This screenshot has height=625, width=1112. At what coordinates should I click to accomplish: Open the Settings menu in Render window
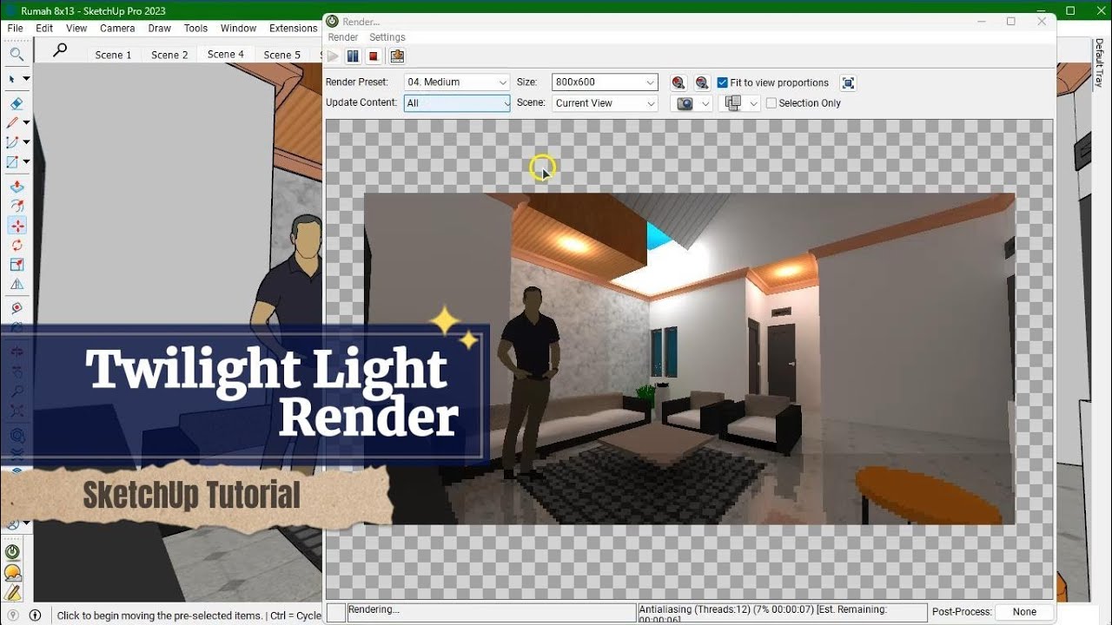point(387,37)
